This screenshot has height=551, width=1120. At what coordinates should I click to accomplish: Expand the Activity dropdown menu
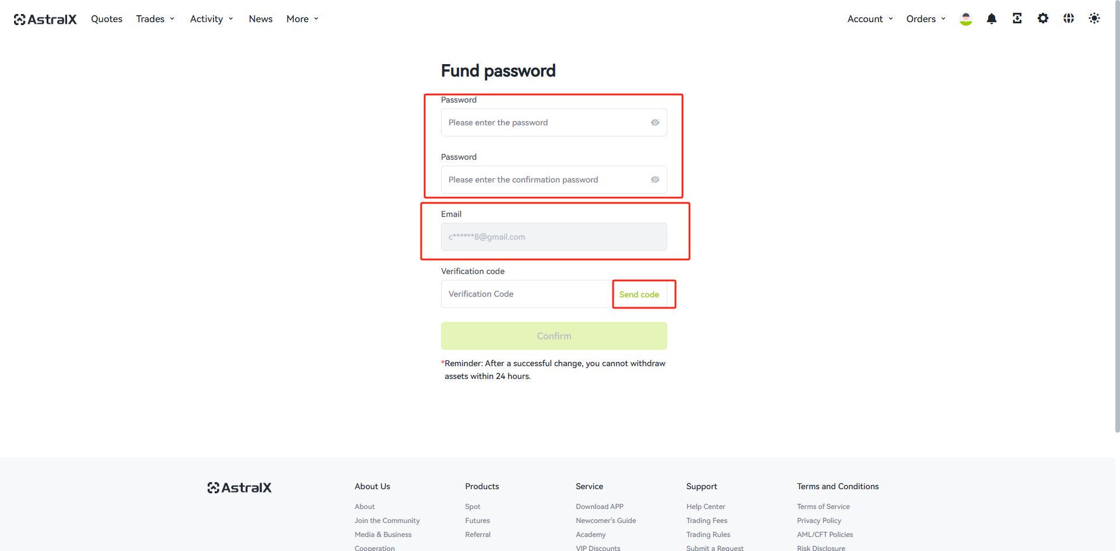coord(211,19)
